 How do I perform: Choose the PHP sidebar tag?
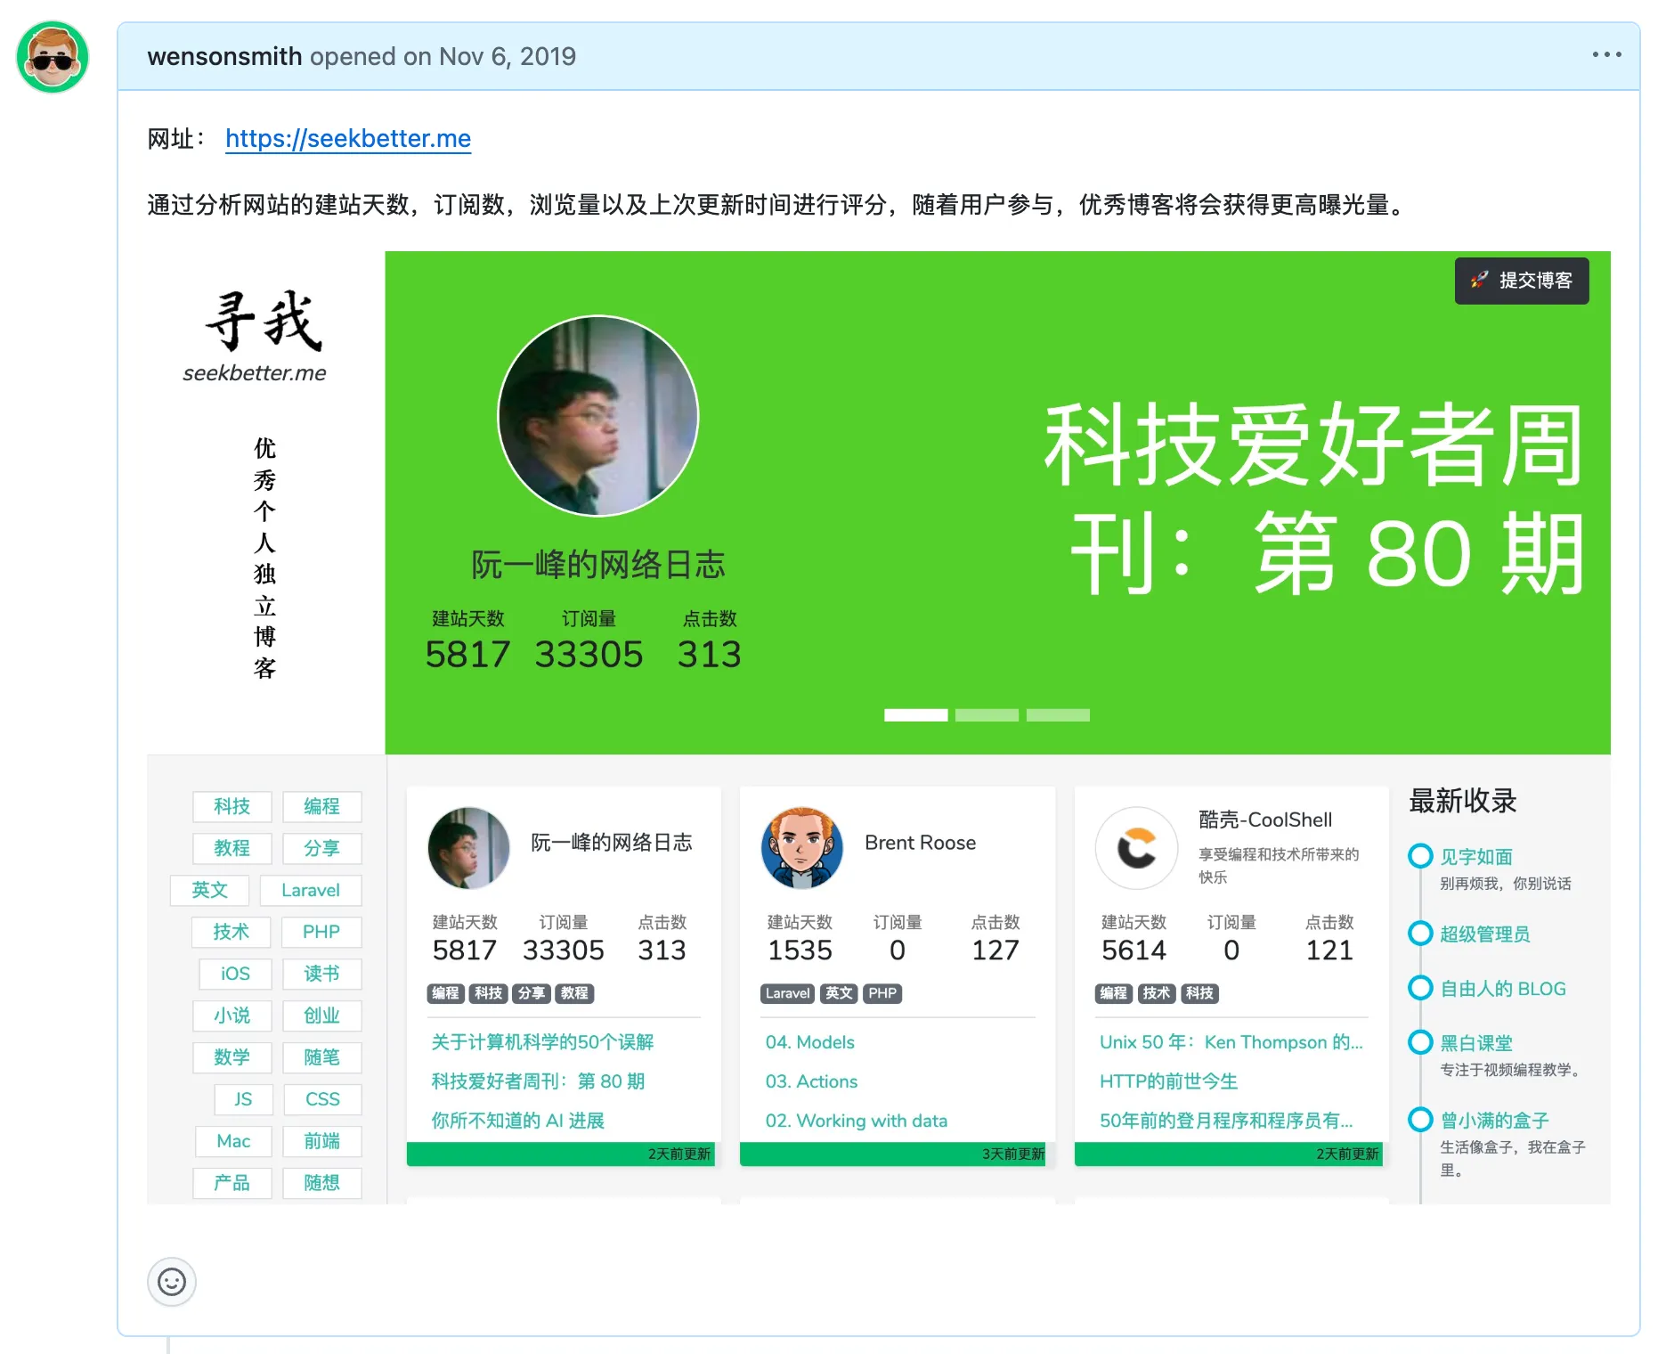pyautogui.click(x=321, y=932)
